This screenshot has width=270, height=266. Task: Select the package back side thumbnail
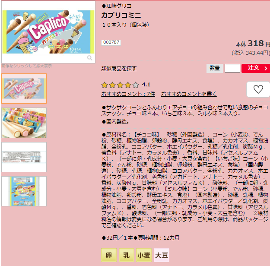[24, 191]
